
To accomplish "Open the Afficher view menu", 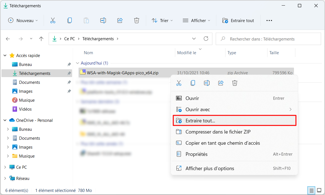I will click(196, 20).
